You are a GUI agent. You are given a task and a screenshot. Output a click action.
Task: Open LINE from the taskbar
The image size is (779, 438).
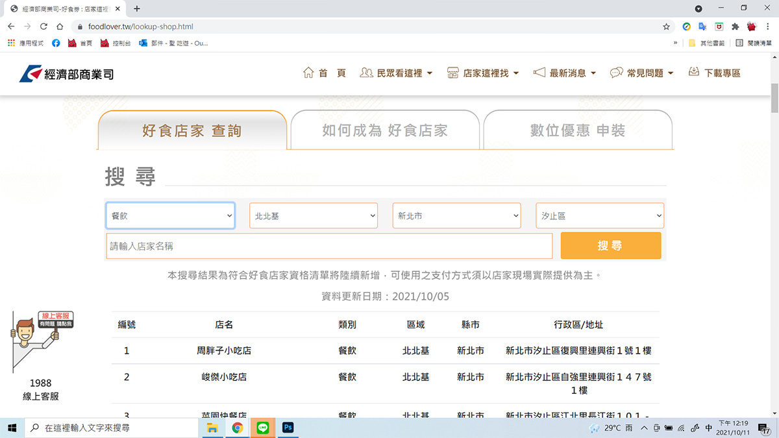(263, 428)
